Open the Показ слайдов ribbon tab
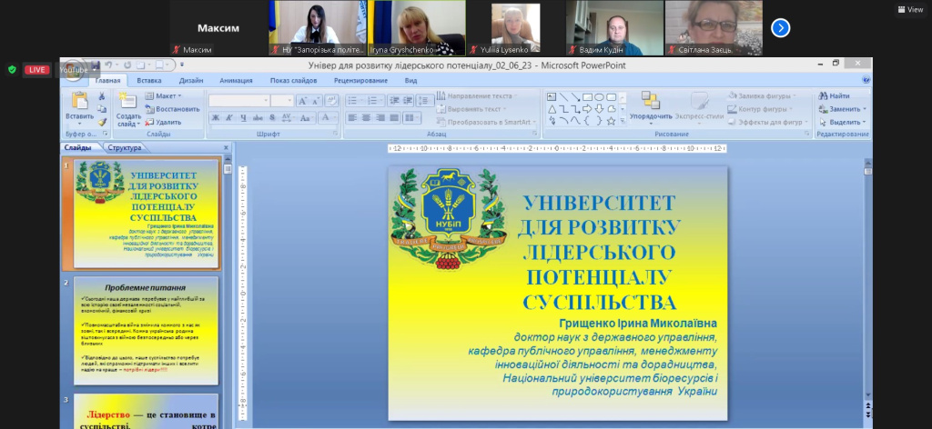This screenshot has height=429, width=932. (293, 80)
